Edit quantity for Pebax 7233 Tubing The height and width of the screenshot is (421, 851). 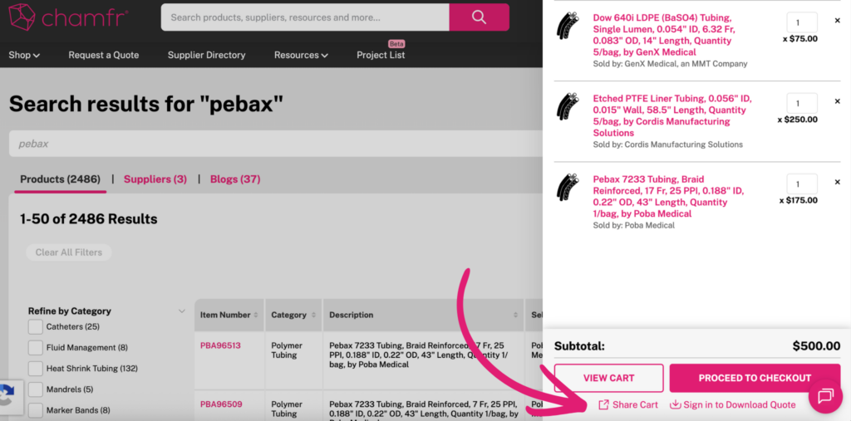click(x=802, y=184)
